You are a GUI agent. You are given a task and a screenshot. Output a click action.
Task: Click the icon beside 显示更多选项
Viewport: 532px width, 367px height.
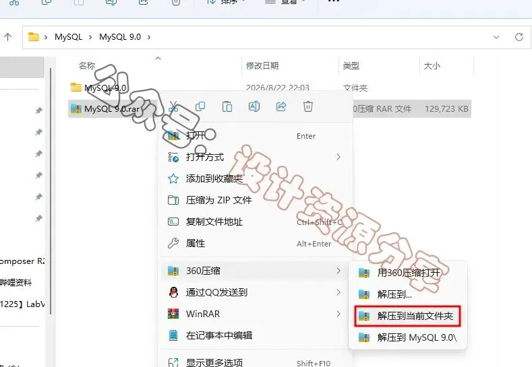[x=173, y=362]
